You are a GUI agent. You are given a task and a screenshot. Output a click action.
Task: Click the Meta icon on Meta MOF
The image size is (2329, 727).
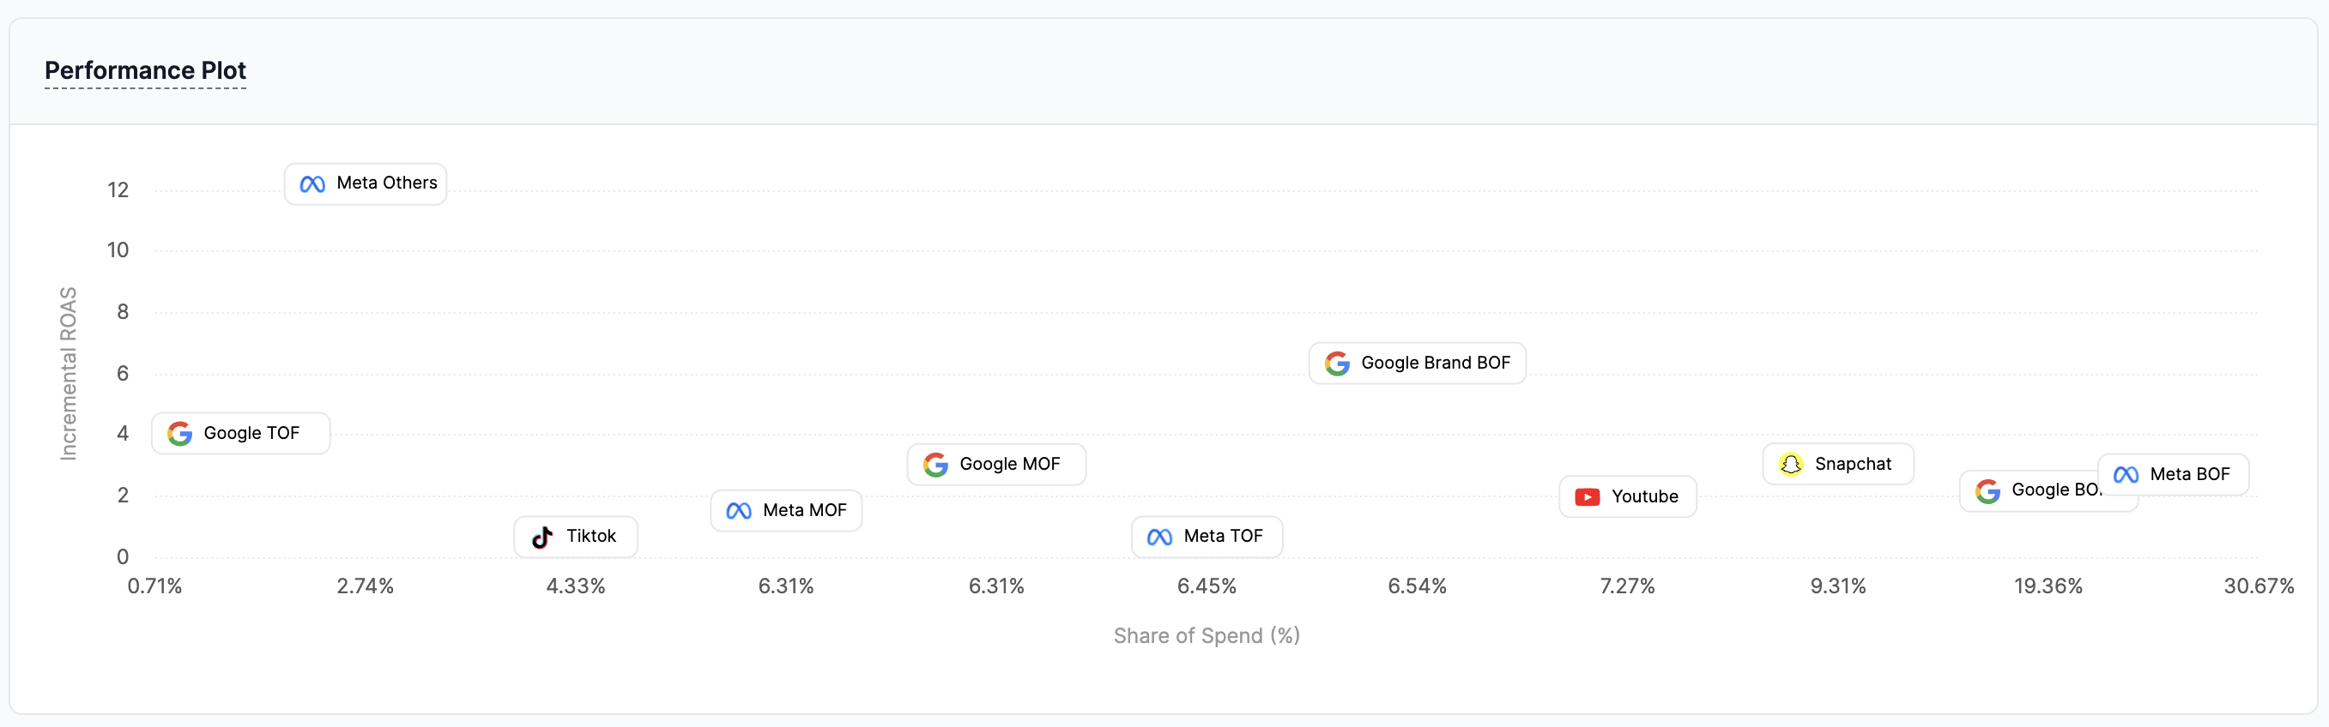pyautogui.click(x=739, y=511)
